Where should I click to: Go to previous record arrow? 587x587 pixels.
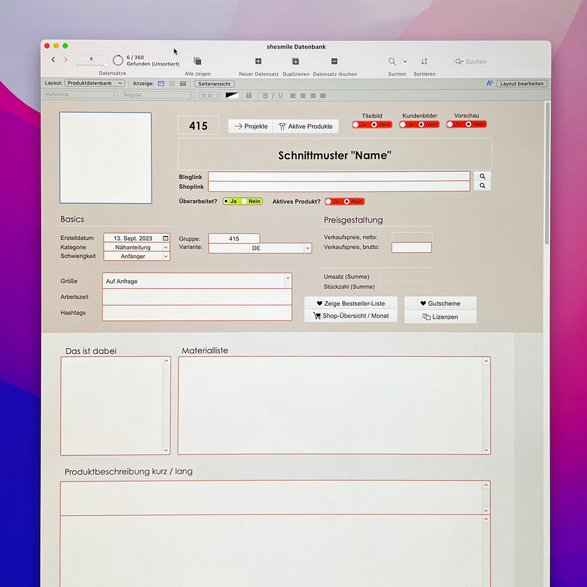tap(53, 59)
